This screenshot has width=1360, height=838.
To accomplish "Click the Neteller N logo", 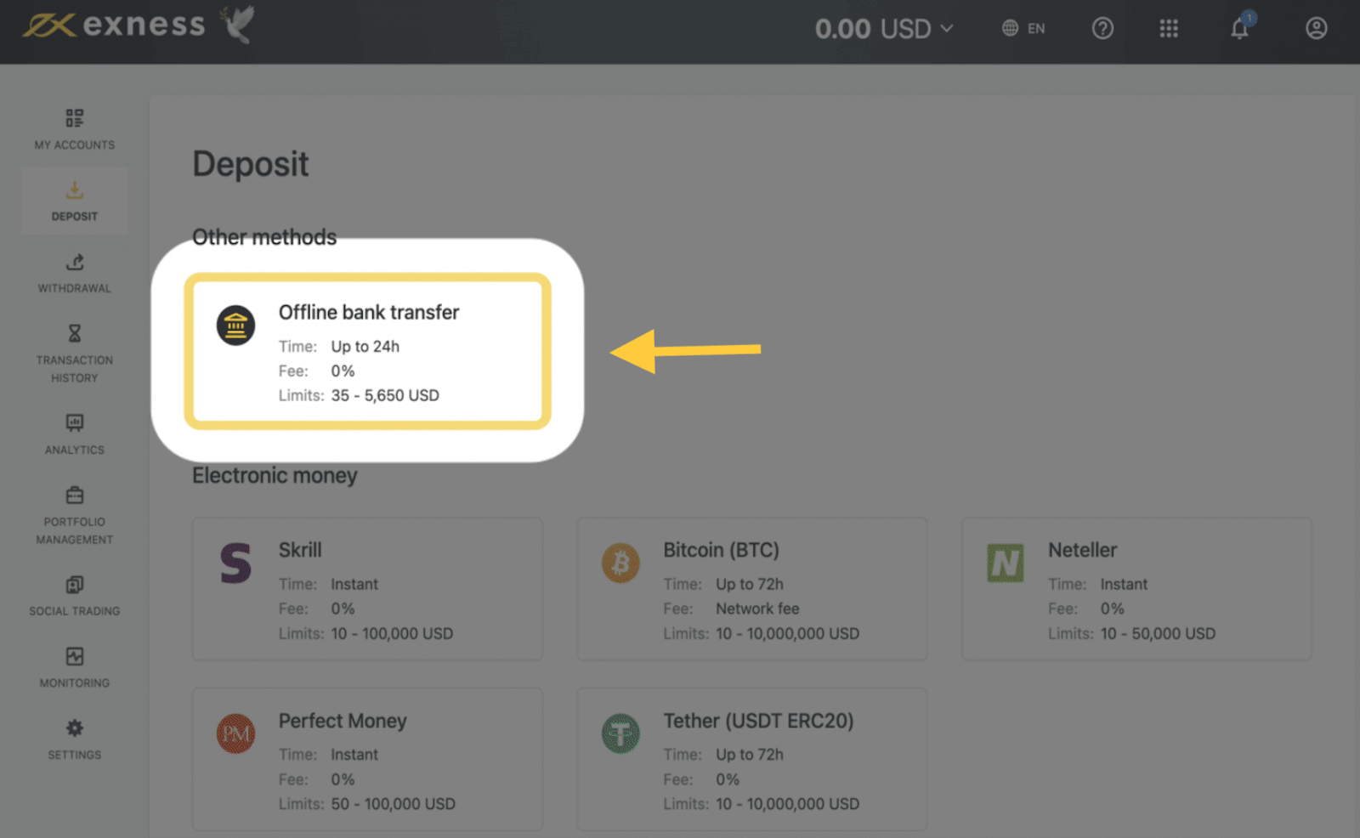I will (x=1005, y=563).
